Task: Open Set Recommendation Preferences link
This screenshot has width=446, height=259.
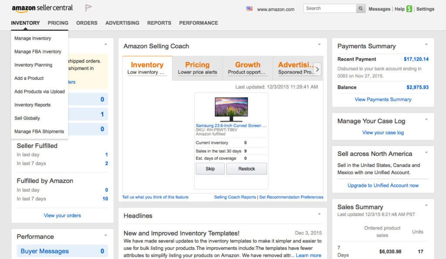Action: pyautogui.click(x=291, y=197)
